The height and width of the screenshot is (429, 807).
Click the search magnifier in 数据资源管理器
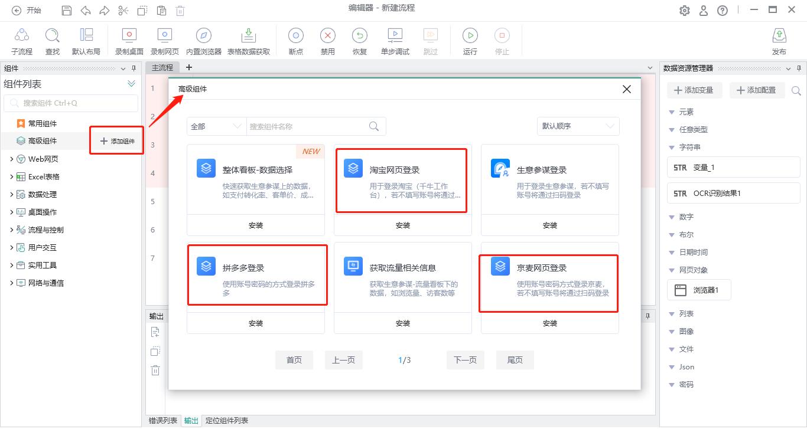tap(796, 91)
